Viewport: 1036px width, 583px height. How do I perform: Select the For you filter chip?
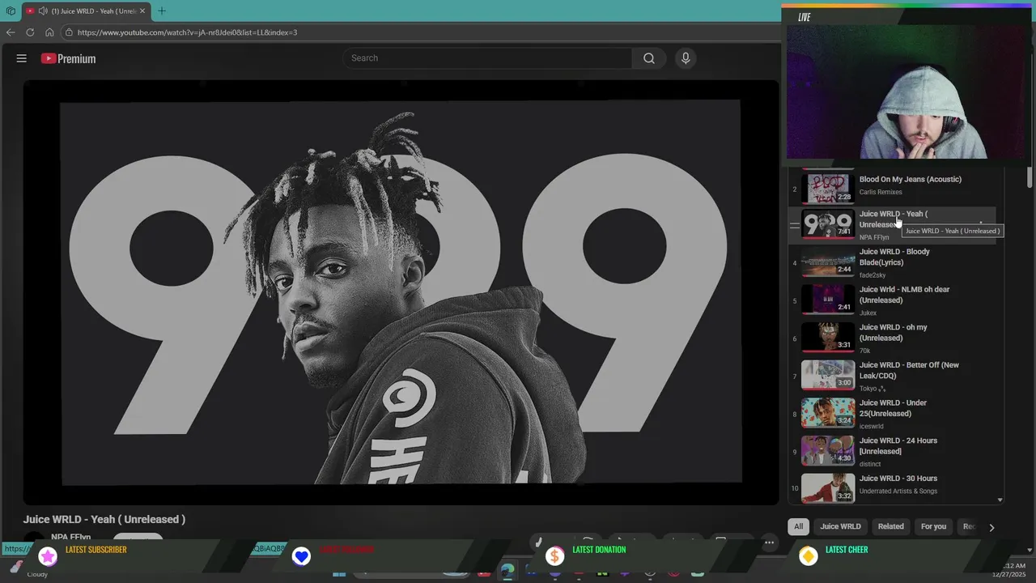(933, 526)
